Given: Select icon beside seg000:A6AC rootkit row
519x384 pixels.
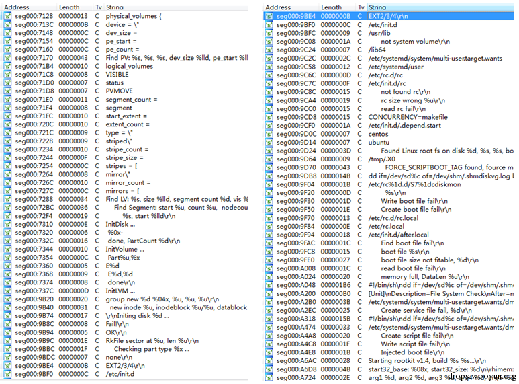Looking at the screenshot, I should [269, 360].
